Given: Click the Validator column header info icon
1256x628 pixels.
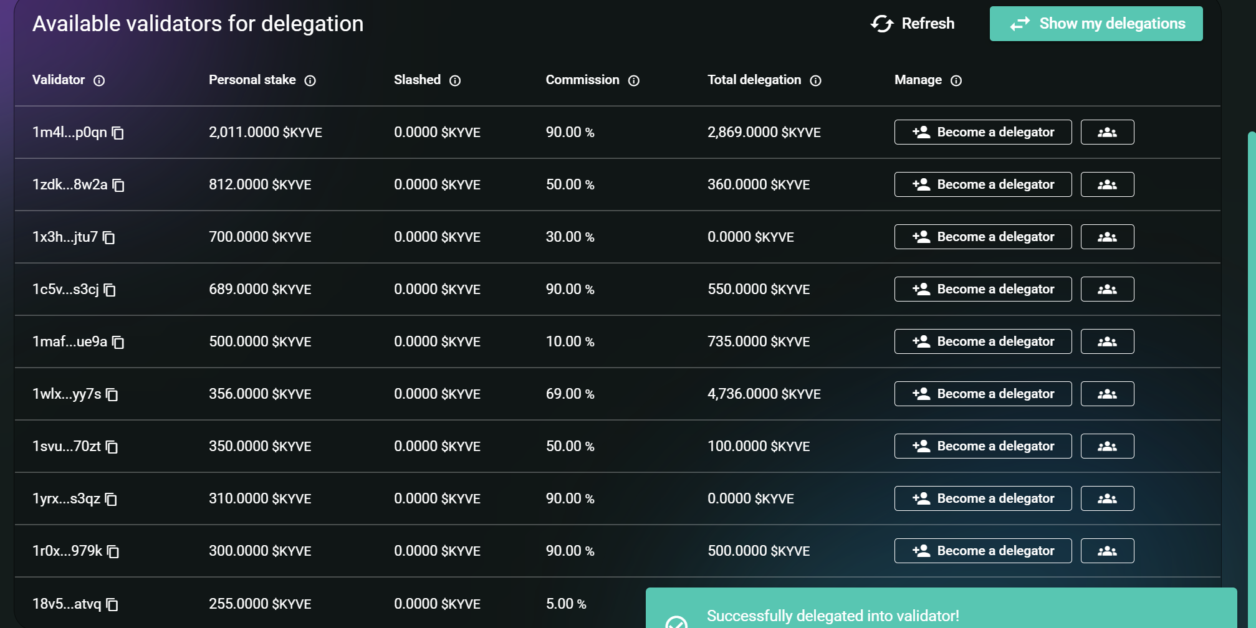Looking at the screenshot, I should point(99,80).
